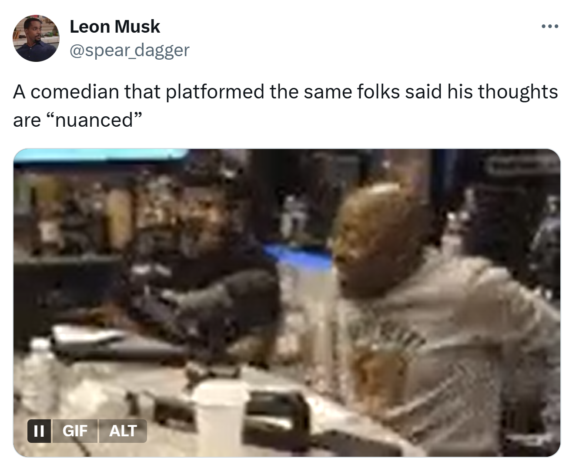Screen dimensions: 566x462
Task: Click the word "nuanced" in the tweet
Action: [x=94, y=120]
